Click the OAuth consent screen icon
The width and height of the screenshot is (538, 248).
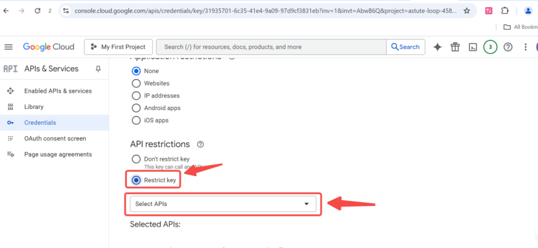[x=10, y=139]
